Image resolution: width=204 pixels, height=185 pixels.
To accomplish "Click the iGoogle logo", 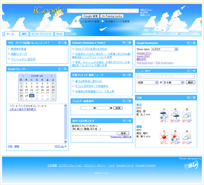I will [49, 11].
